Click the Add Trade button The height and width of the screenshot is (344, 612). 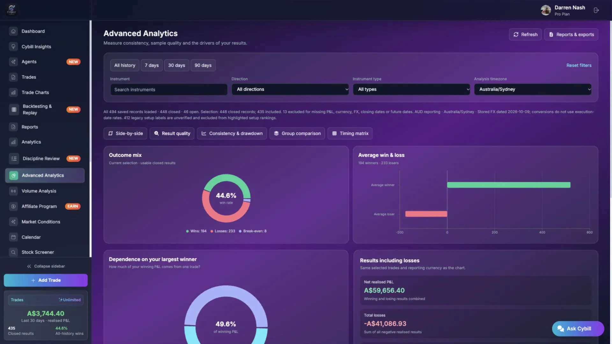pos(46,280)
